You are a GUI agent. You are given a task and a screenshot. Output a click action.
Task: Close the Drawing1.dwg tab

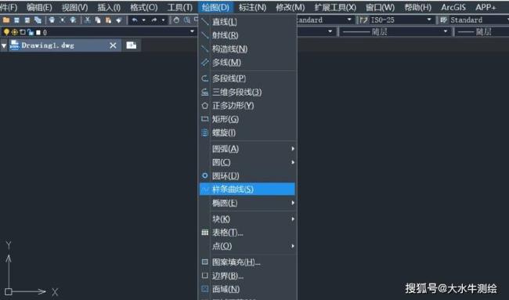click(x=113, y=45)
